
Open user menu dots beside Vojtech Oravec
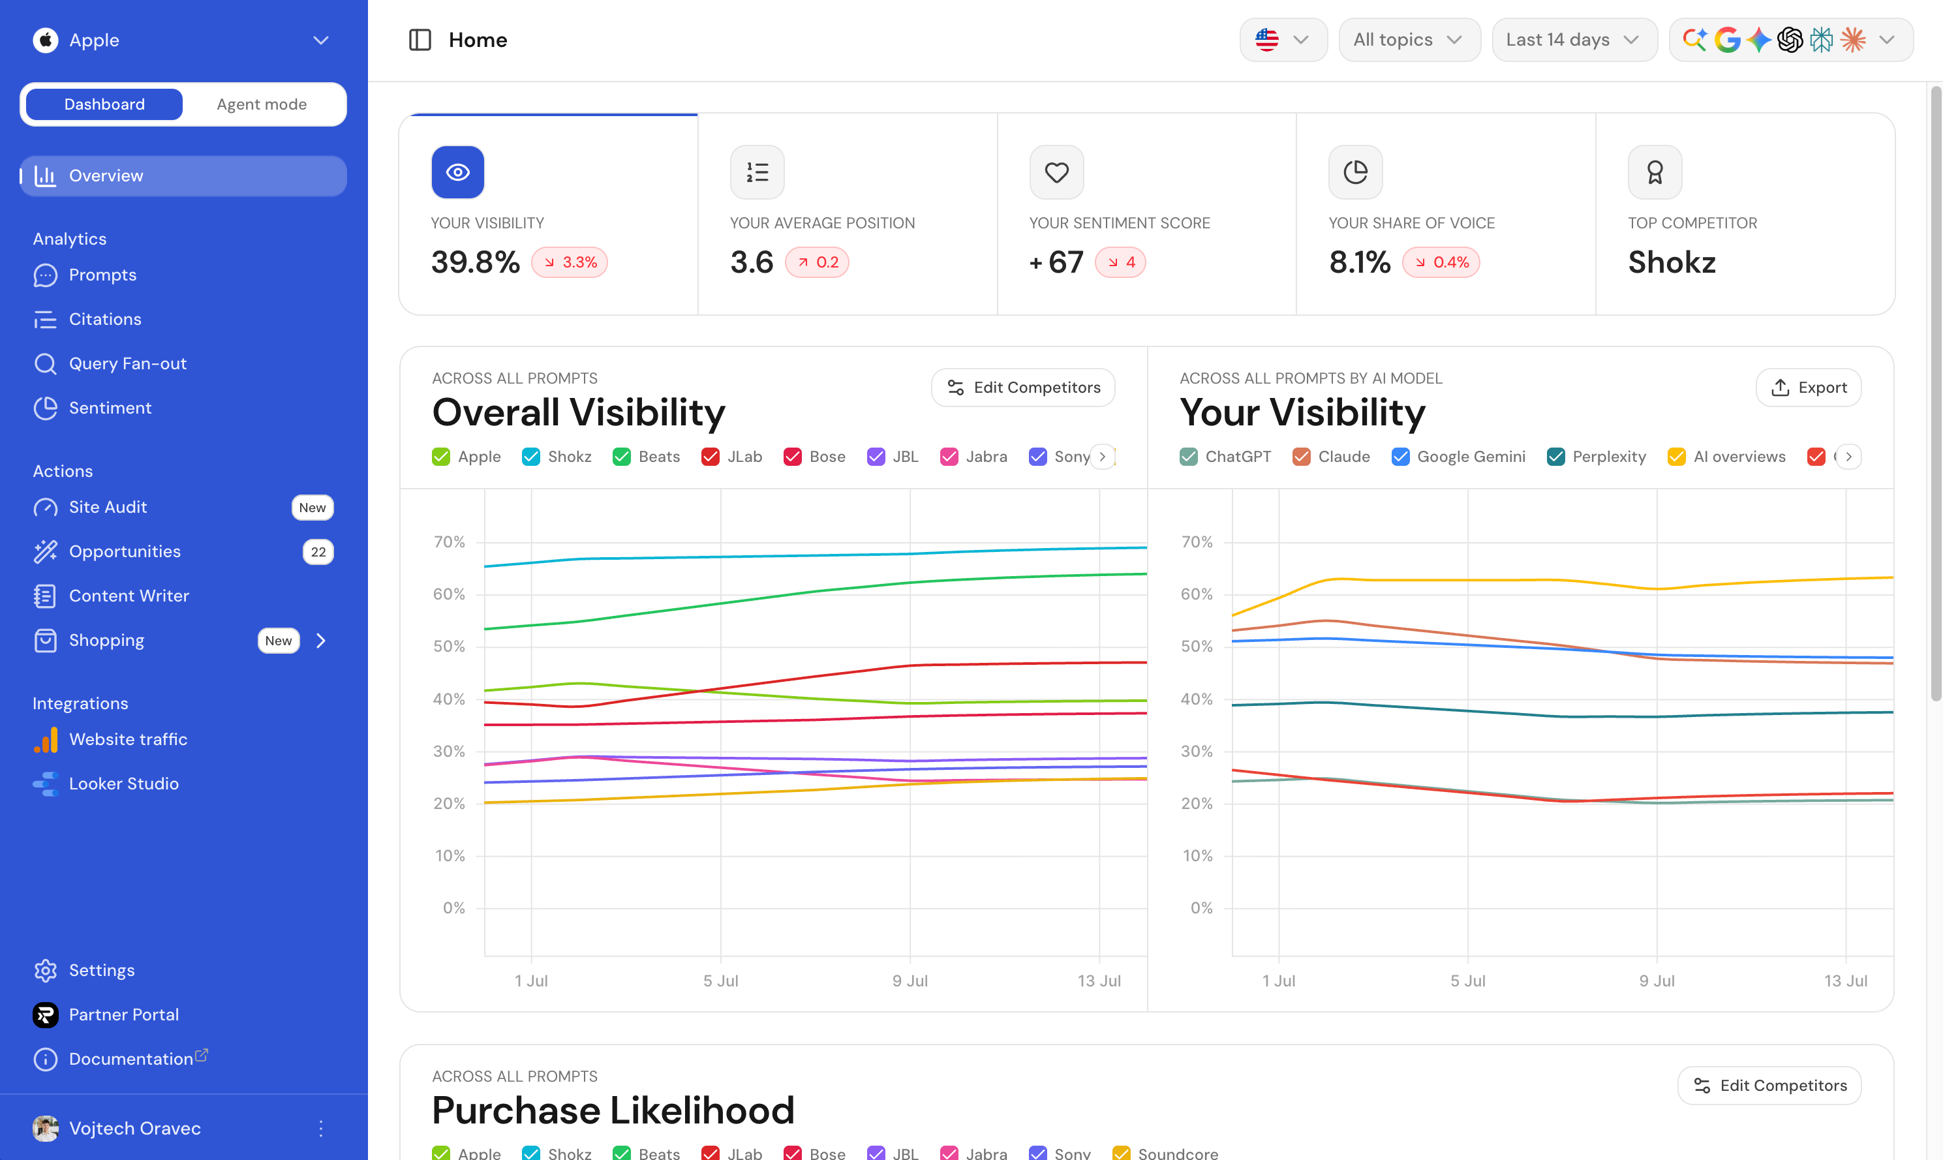tap(320, 1128)
